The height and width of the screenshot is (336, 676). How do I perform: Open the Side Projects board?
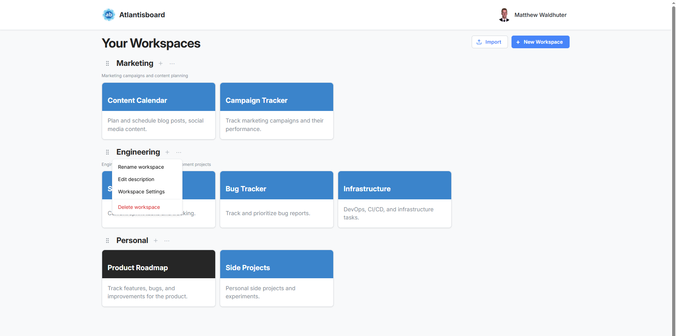277,278
